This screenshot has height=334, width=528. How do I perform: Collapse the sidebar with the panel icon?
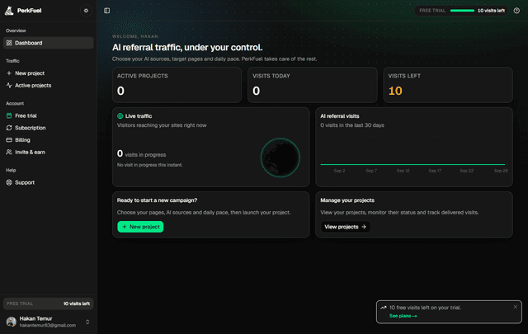106,11
